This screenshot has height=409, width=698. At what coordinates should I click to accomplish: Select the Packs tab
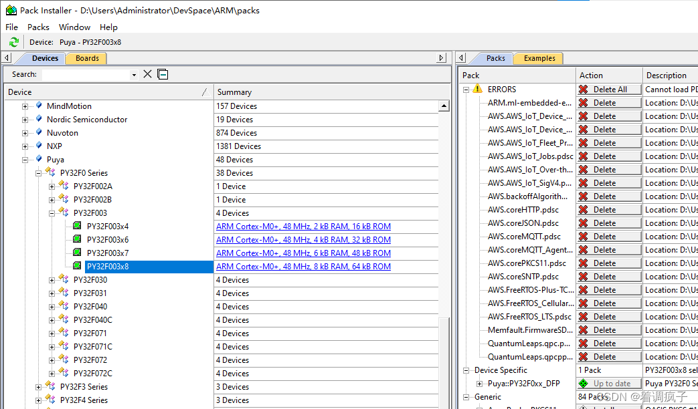coord(495,58)
